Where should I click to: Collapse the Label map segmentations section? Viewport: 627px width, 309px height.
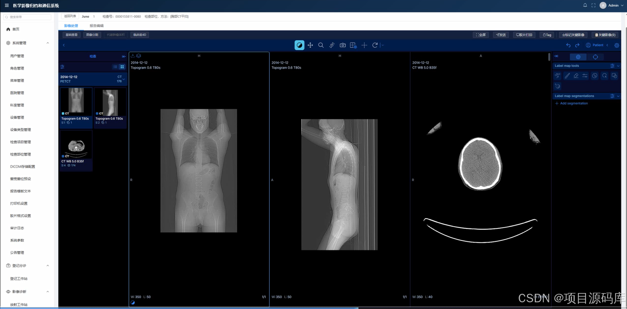click(618, 96)
